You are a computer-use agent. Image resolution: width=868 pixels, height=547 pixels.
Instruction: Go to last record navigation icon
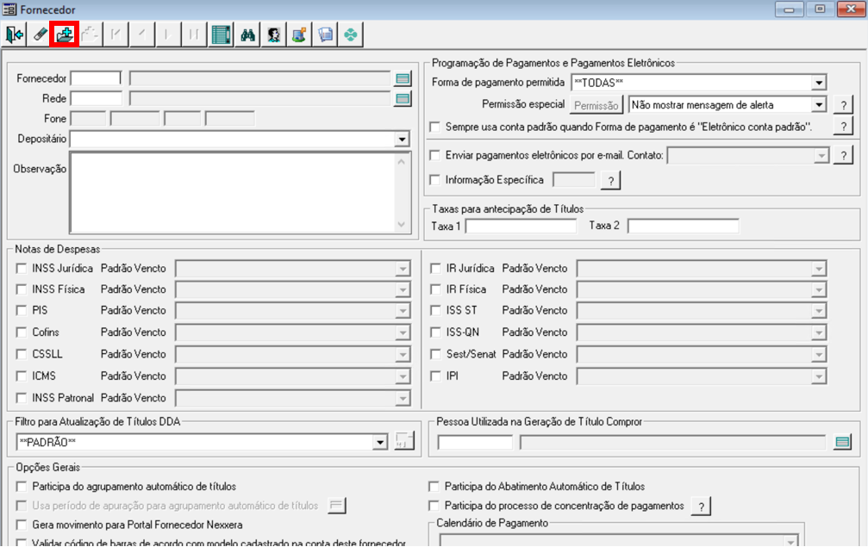pos(194,34)
